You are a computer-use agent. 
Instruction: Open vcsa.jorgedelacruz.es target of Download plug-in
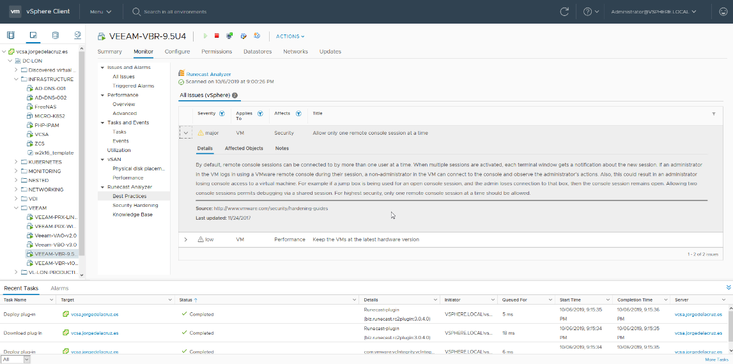coord(95,333)
